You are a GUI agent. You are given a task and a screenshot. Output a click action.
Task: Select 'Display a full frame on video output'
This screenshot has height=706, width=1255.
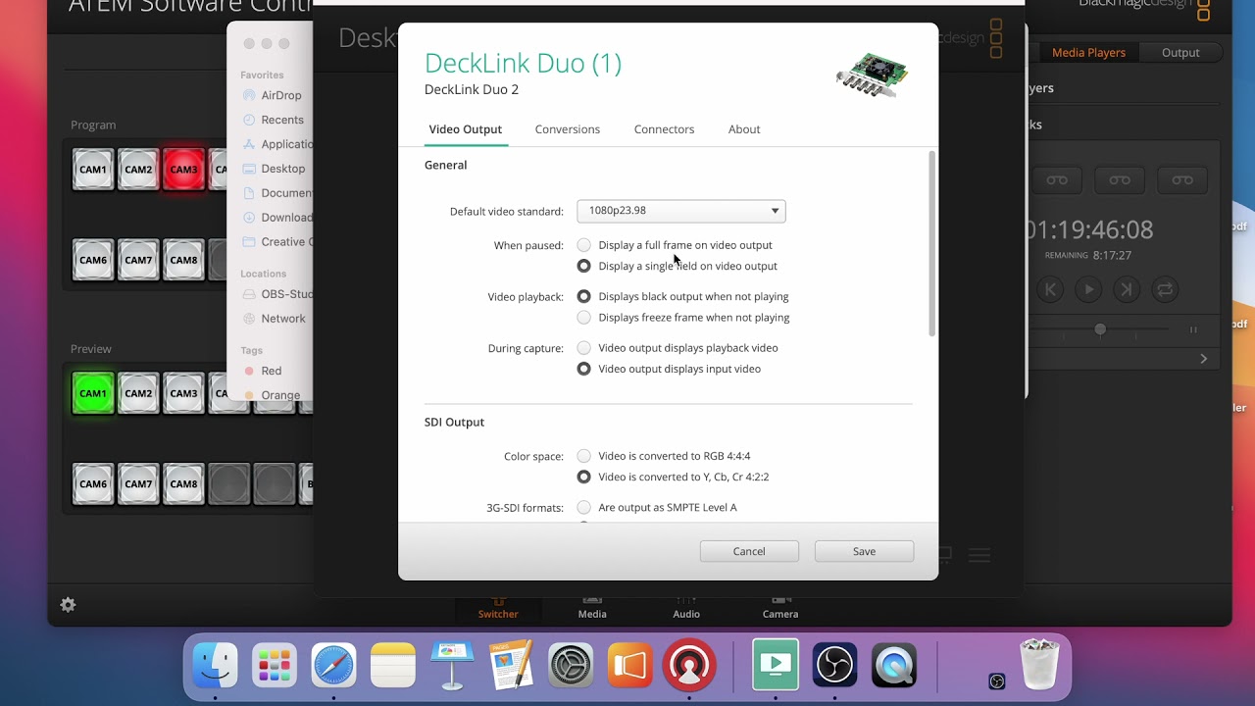[x=584, y=245]
